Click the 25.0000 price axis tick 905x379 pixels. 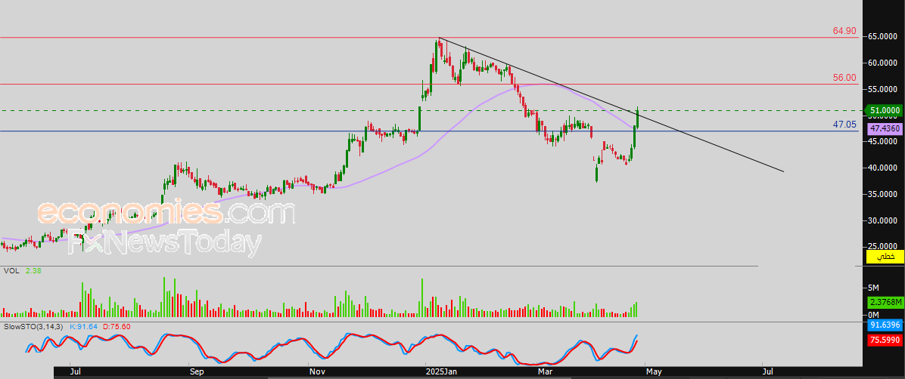tap(882, 247)
